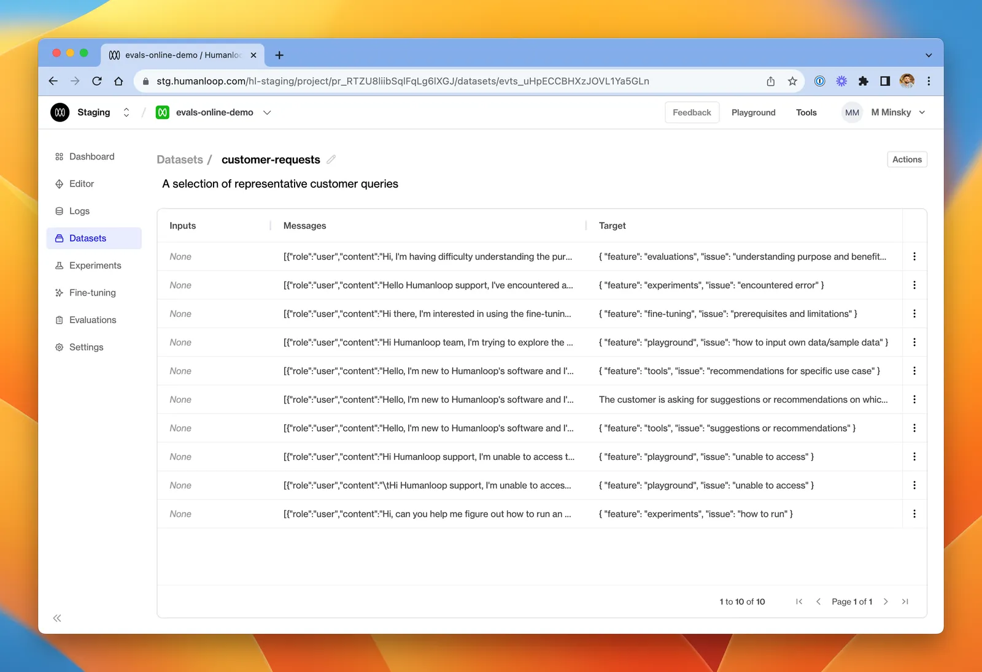
Task: Click the Target column header
Action: point(613,226)
